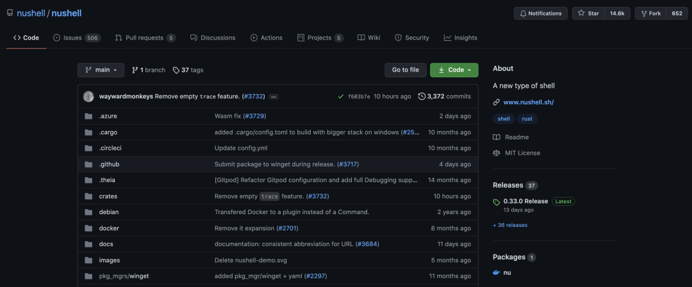This screenshot has height=287, width=692.
Task: Show + 36 releases
Action: click(x=510, y=225)
